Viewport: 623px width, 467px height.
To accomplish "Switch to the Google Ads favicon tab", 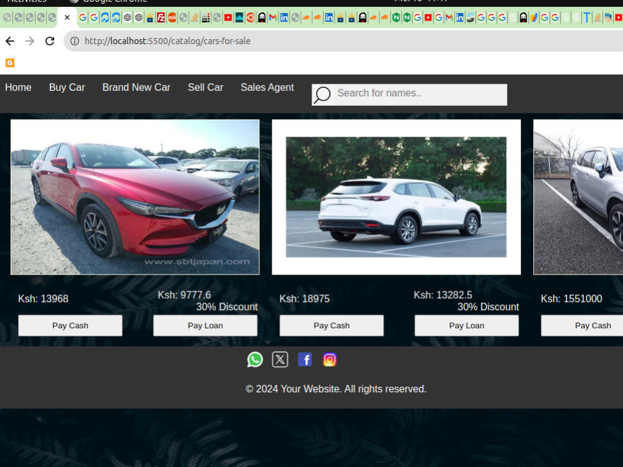I will 534,17.
